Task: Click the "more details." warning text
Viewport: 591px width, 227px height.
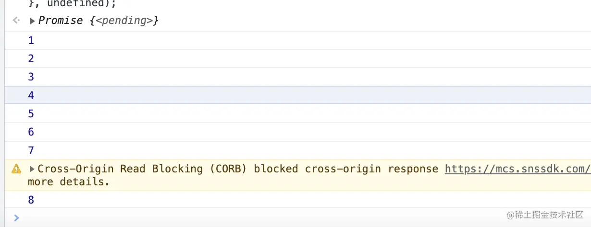Action: [69, 182]
